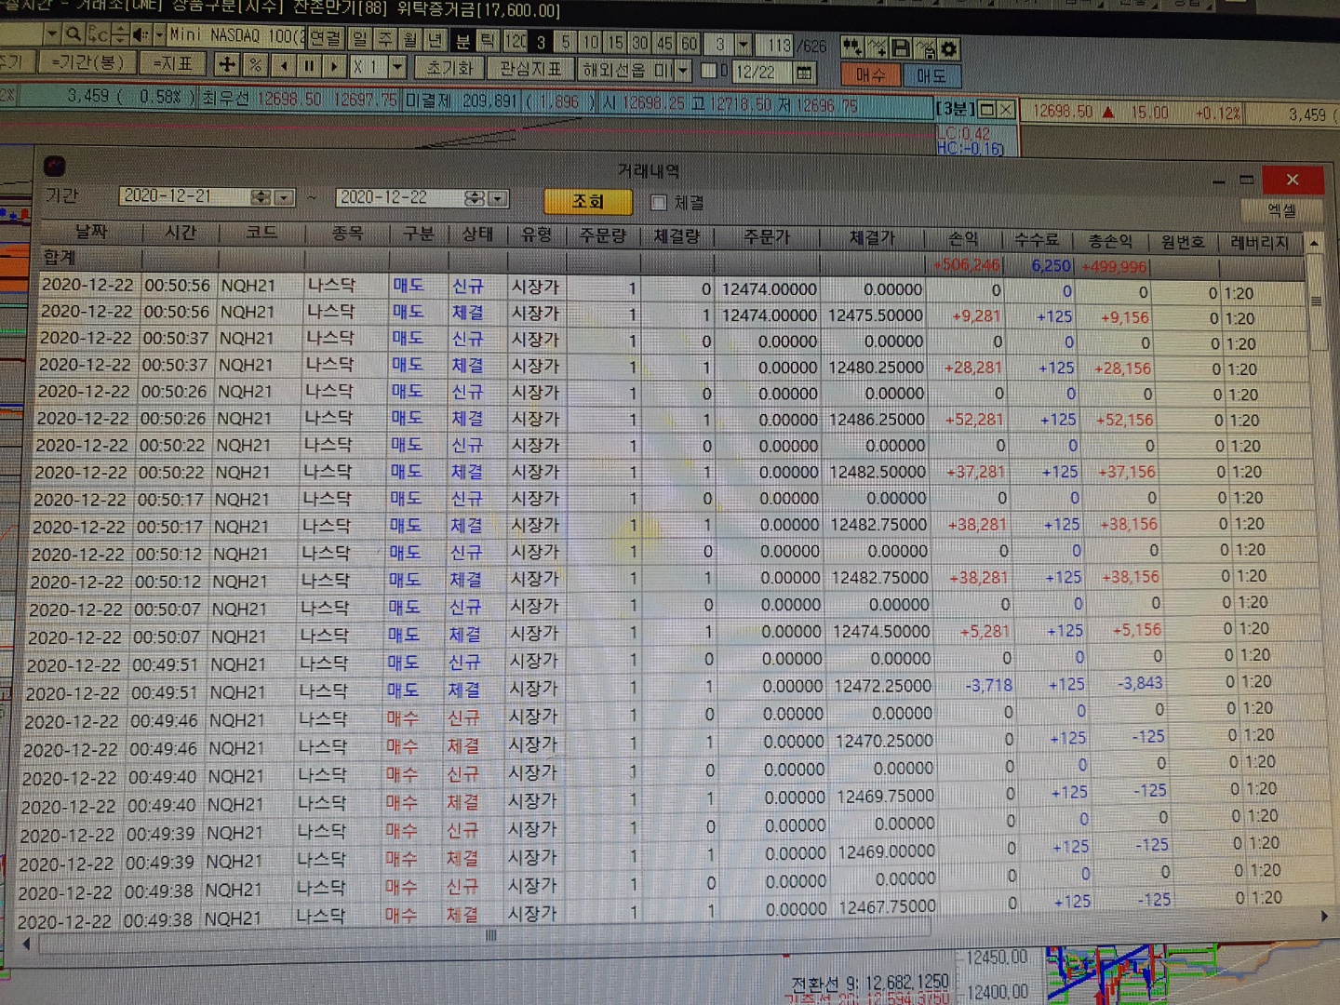Switch to the 일 daily timeframe
This screenshot has width=1340, height=1005.
click(359, 39)
